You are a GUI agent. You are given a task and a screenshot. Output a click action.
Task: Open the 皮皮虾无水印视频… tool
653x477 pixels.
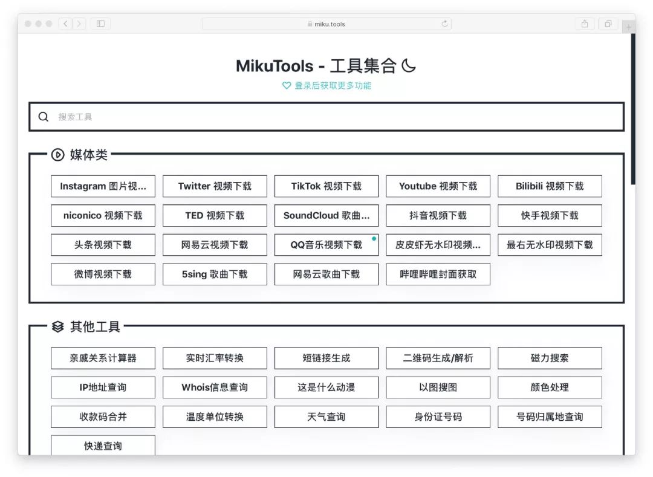(438, 245)
